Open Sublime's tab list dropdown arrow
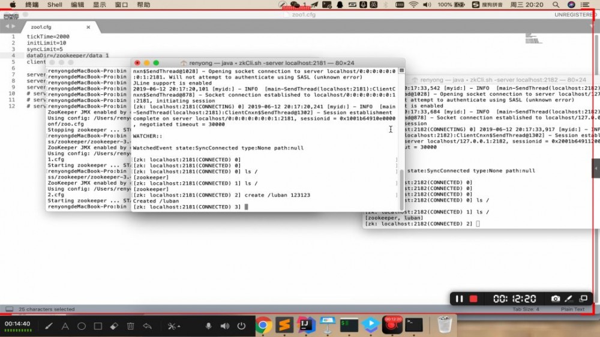Image resolution: width=600 pixels, height=337 pixels. click(592, 26)
